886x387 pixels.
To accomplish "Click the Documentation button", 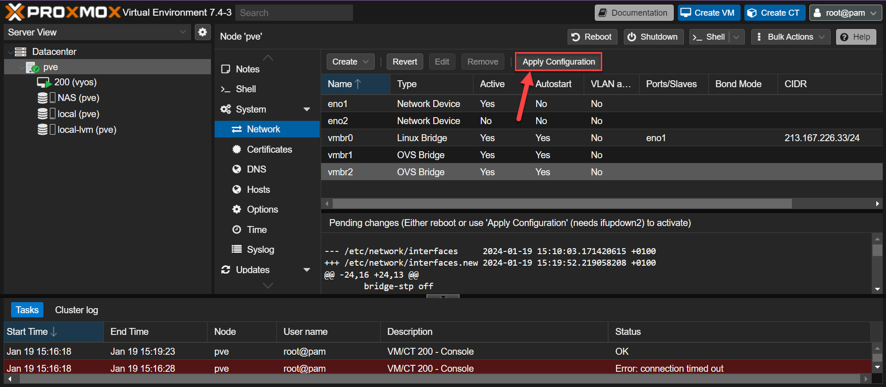I will pyautogui.click(x=634, y=13).
